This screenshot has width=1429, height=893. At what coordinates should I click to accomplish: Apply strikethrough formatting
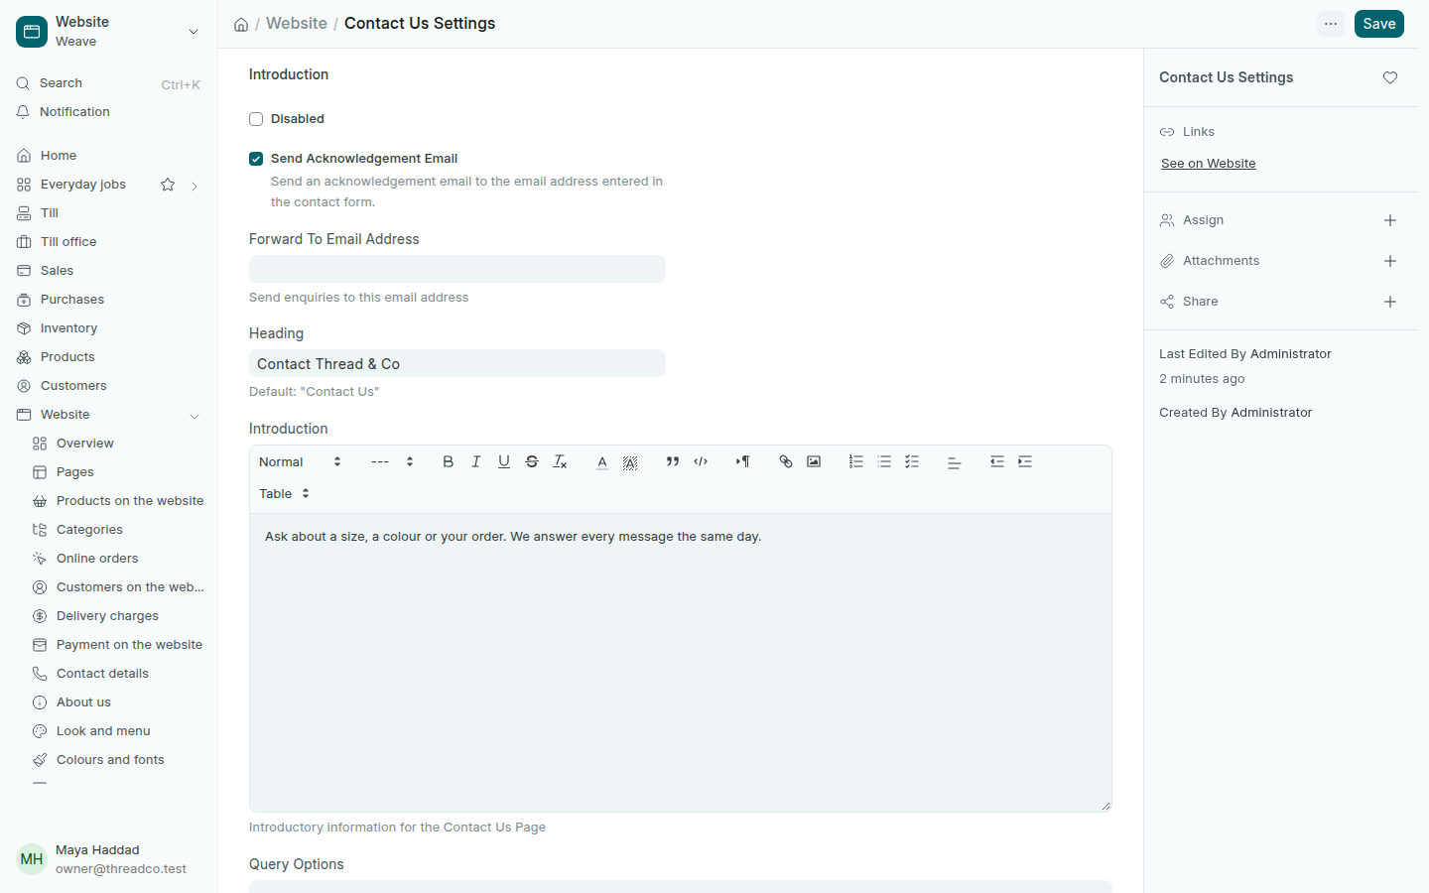(x=532, y=461)
